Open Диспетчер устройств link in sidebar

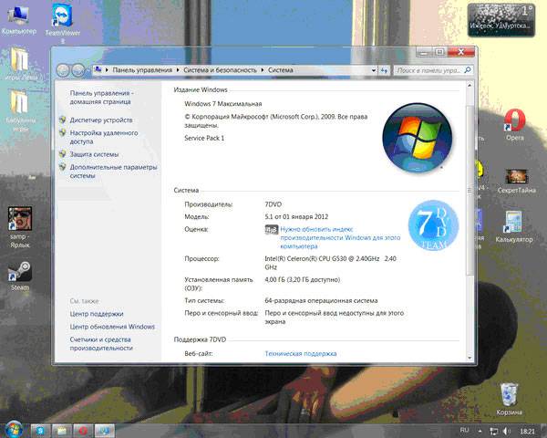click(101, 120)
